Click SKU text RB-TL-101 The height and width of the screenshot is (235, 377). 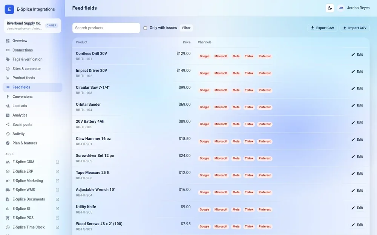[84, 59]
